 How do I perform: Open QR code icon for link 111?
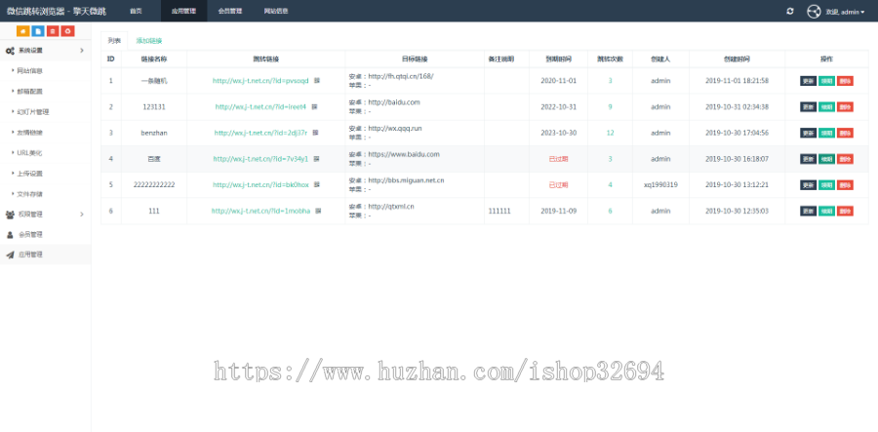tap(316, 211)
